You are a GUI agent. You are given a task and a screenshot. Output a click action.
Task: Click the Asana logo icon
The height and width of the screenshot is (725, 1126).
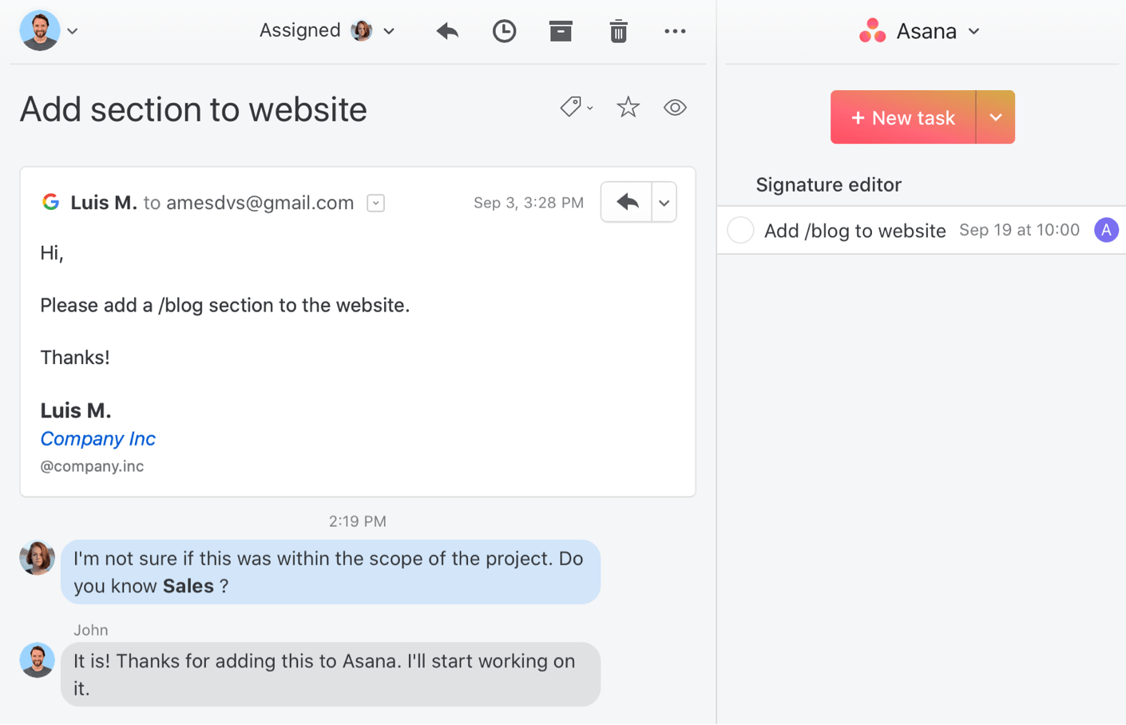pyautogui.click(x=872, y=31)
